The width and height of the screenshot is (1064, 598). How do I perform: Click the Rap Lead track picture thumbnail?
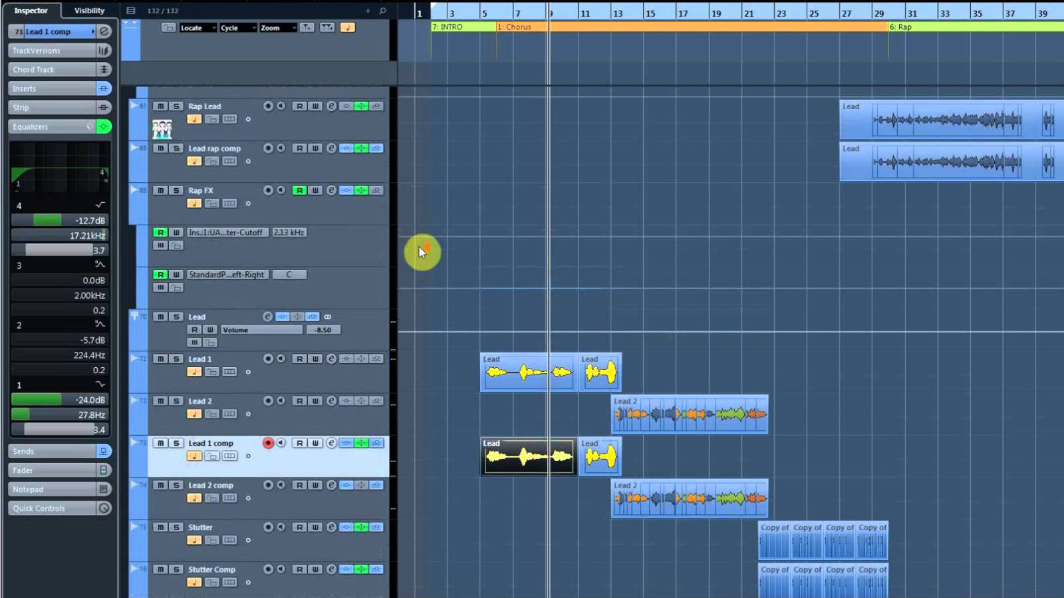162,128
